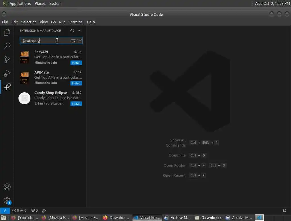
Task: Open the Go menu
Action: click(x=53, y=22)
